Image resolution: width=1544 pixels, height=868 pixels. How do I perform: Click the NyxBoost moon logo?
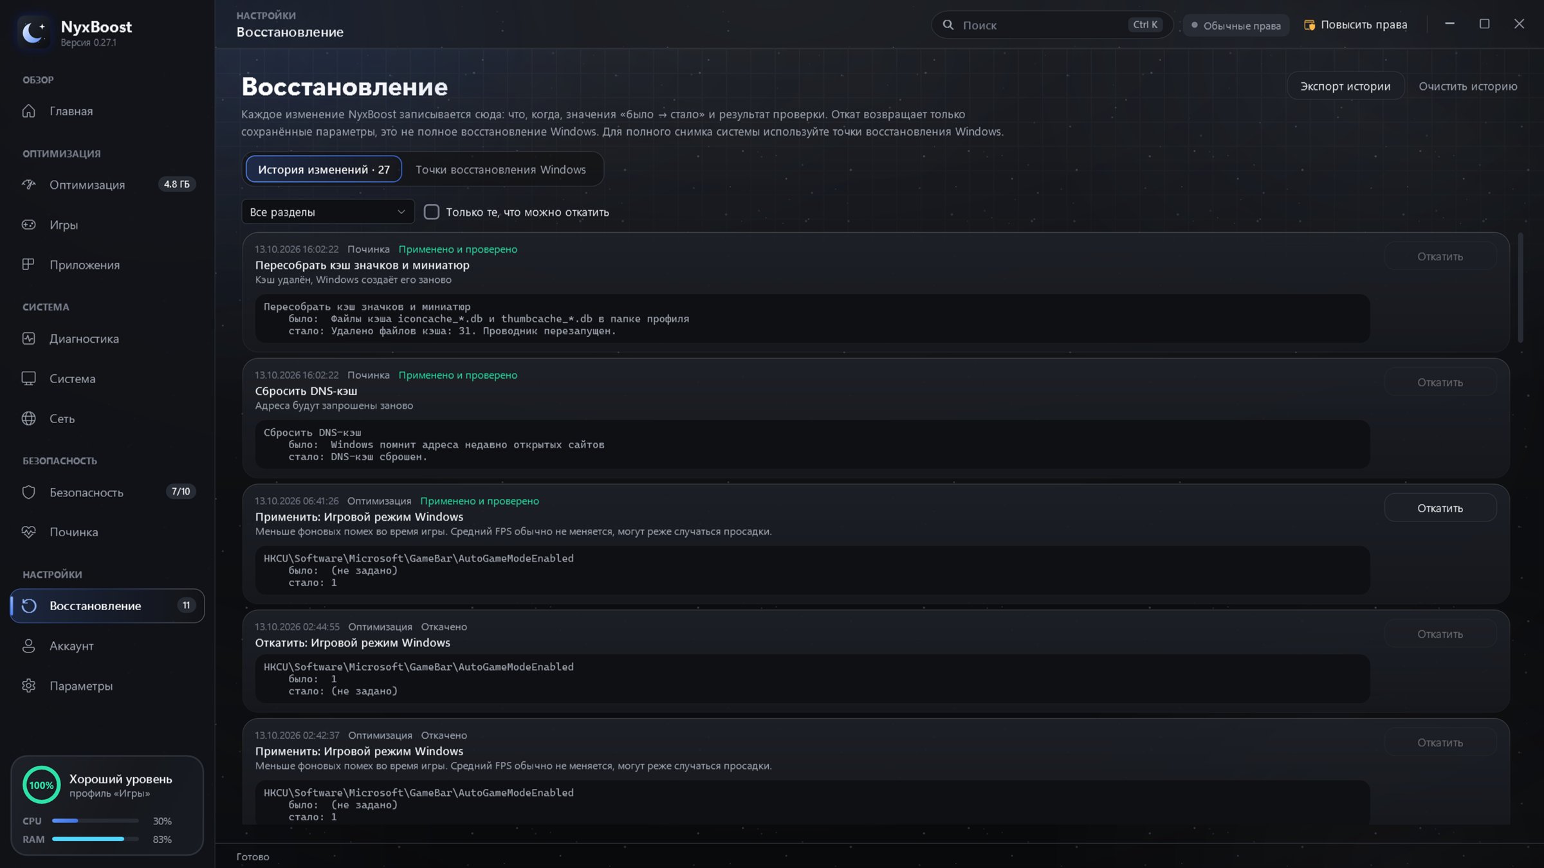click(x=33, y=32)
